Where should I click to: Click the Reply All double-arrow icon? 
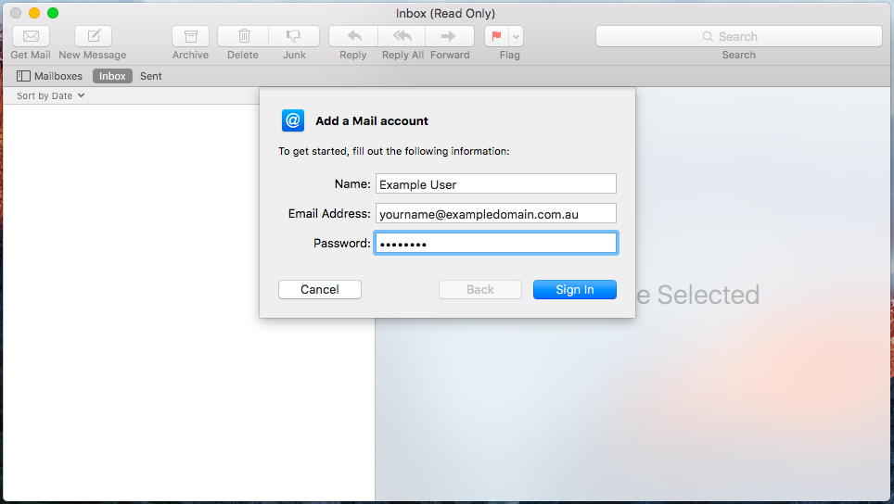click(402, 36)
